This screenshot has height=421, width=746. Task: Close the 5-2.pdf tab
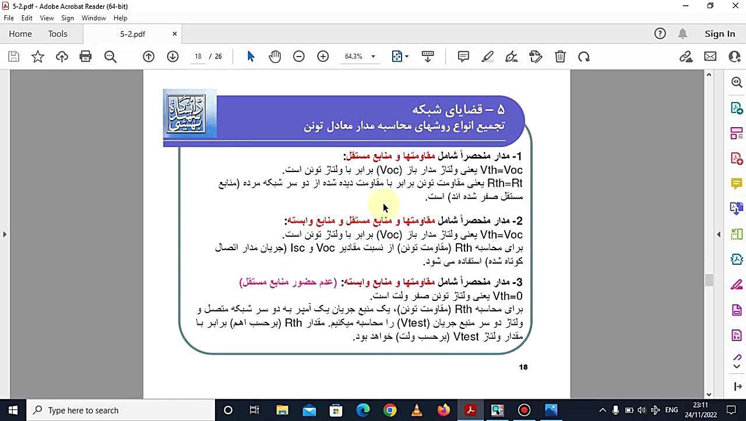click(174, 34)
